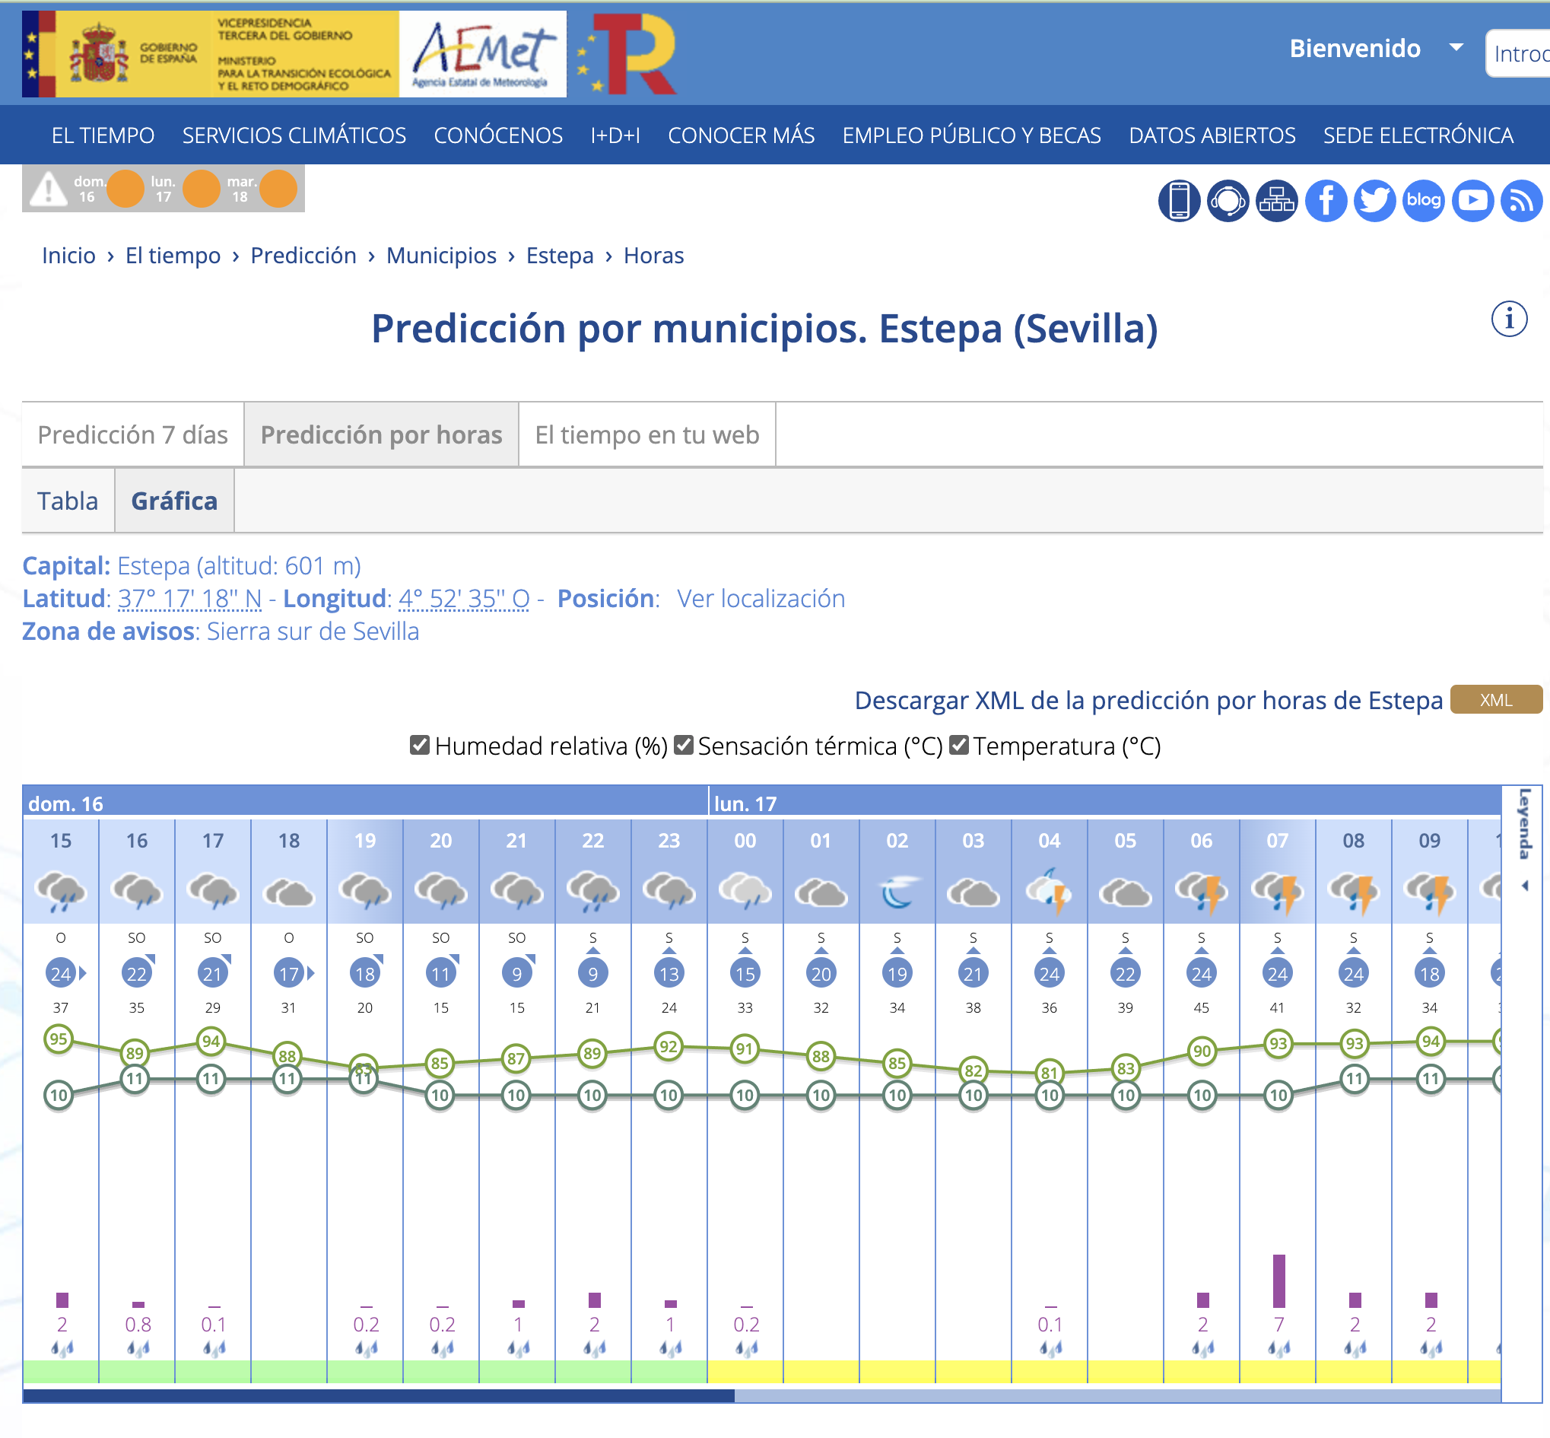Open the Twitter bird icon
This screenshot has height=1438, width=1550.
click(1374, 201)
